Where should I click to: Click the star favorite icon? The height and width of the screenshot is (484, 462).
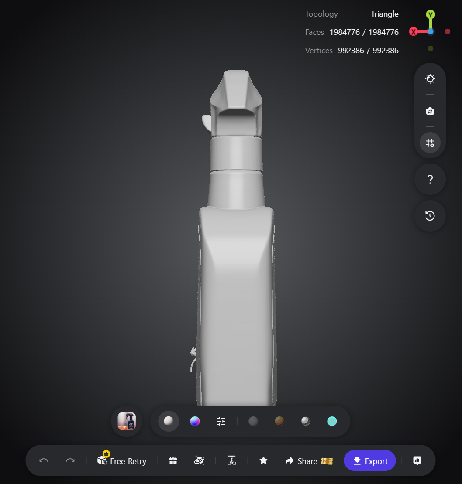[x=263, y=460]
